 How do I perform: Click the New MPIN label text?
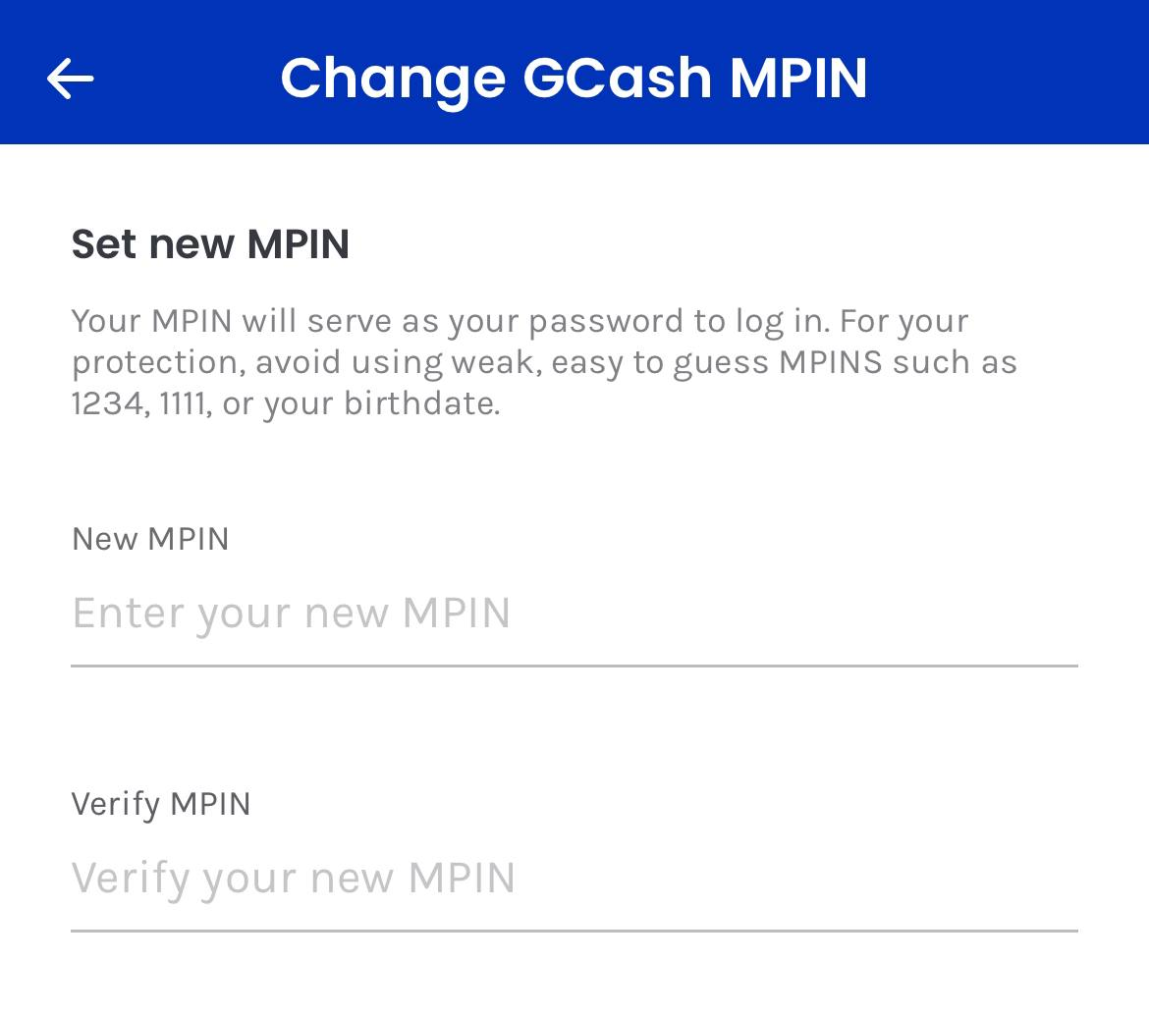pyautogui.click(x=149, y=538)
